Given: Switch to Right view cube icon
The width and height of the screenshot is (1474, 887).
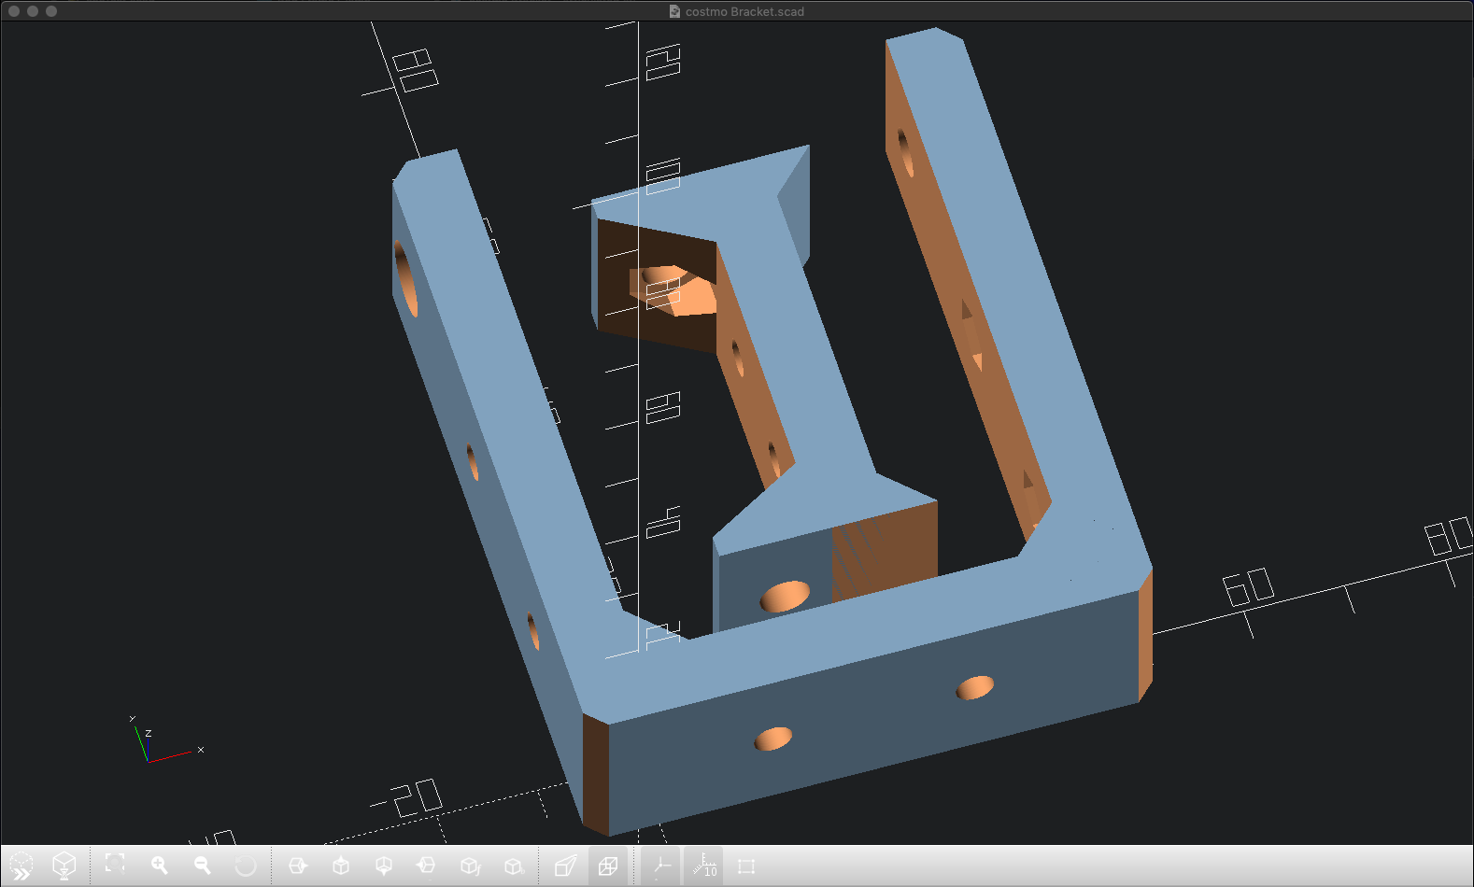Looking at the screenshot, I should 298,866.
